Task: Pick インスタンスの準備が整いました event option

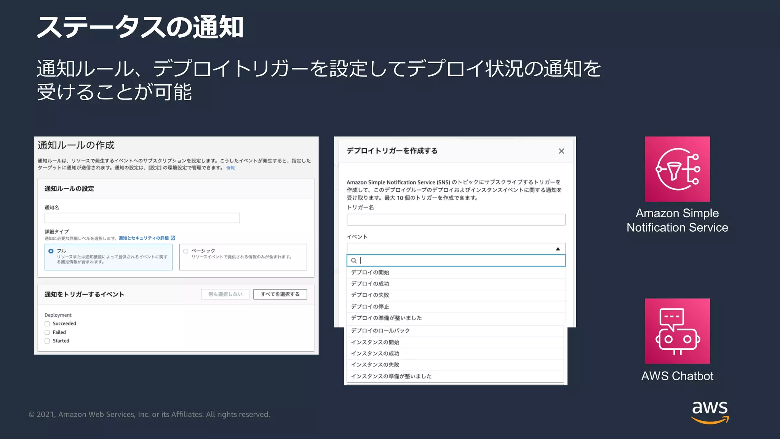Action: point(455,376)
